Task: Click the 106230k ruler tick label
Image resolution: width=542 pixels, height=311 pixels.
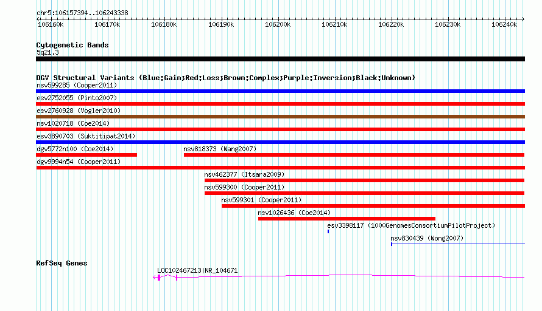Action: 448,24
